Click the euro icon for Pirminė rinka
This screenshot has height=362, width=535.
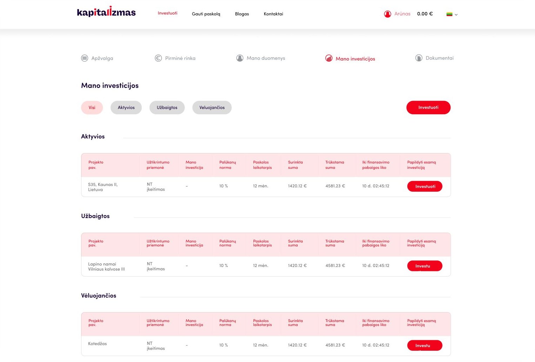[x=158, y=58]
